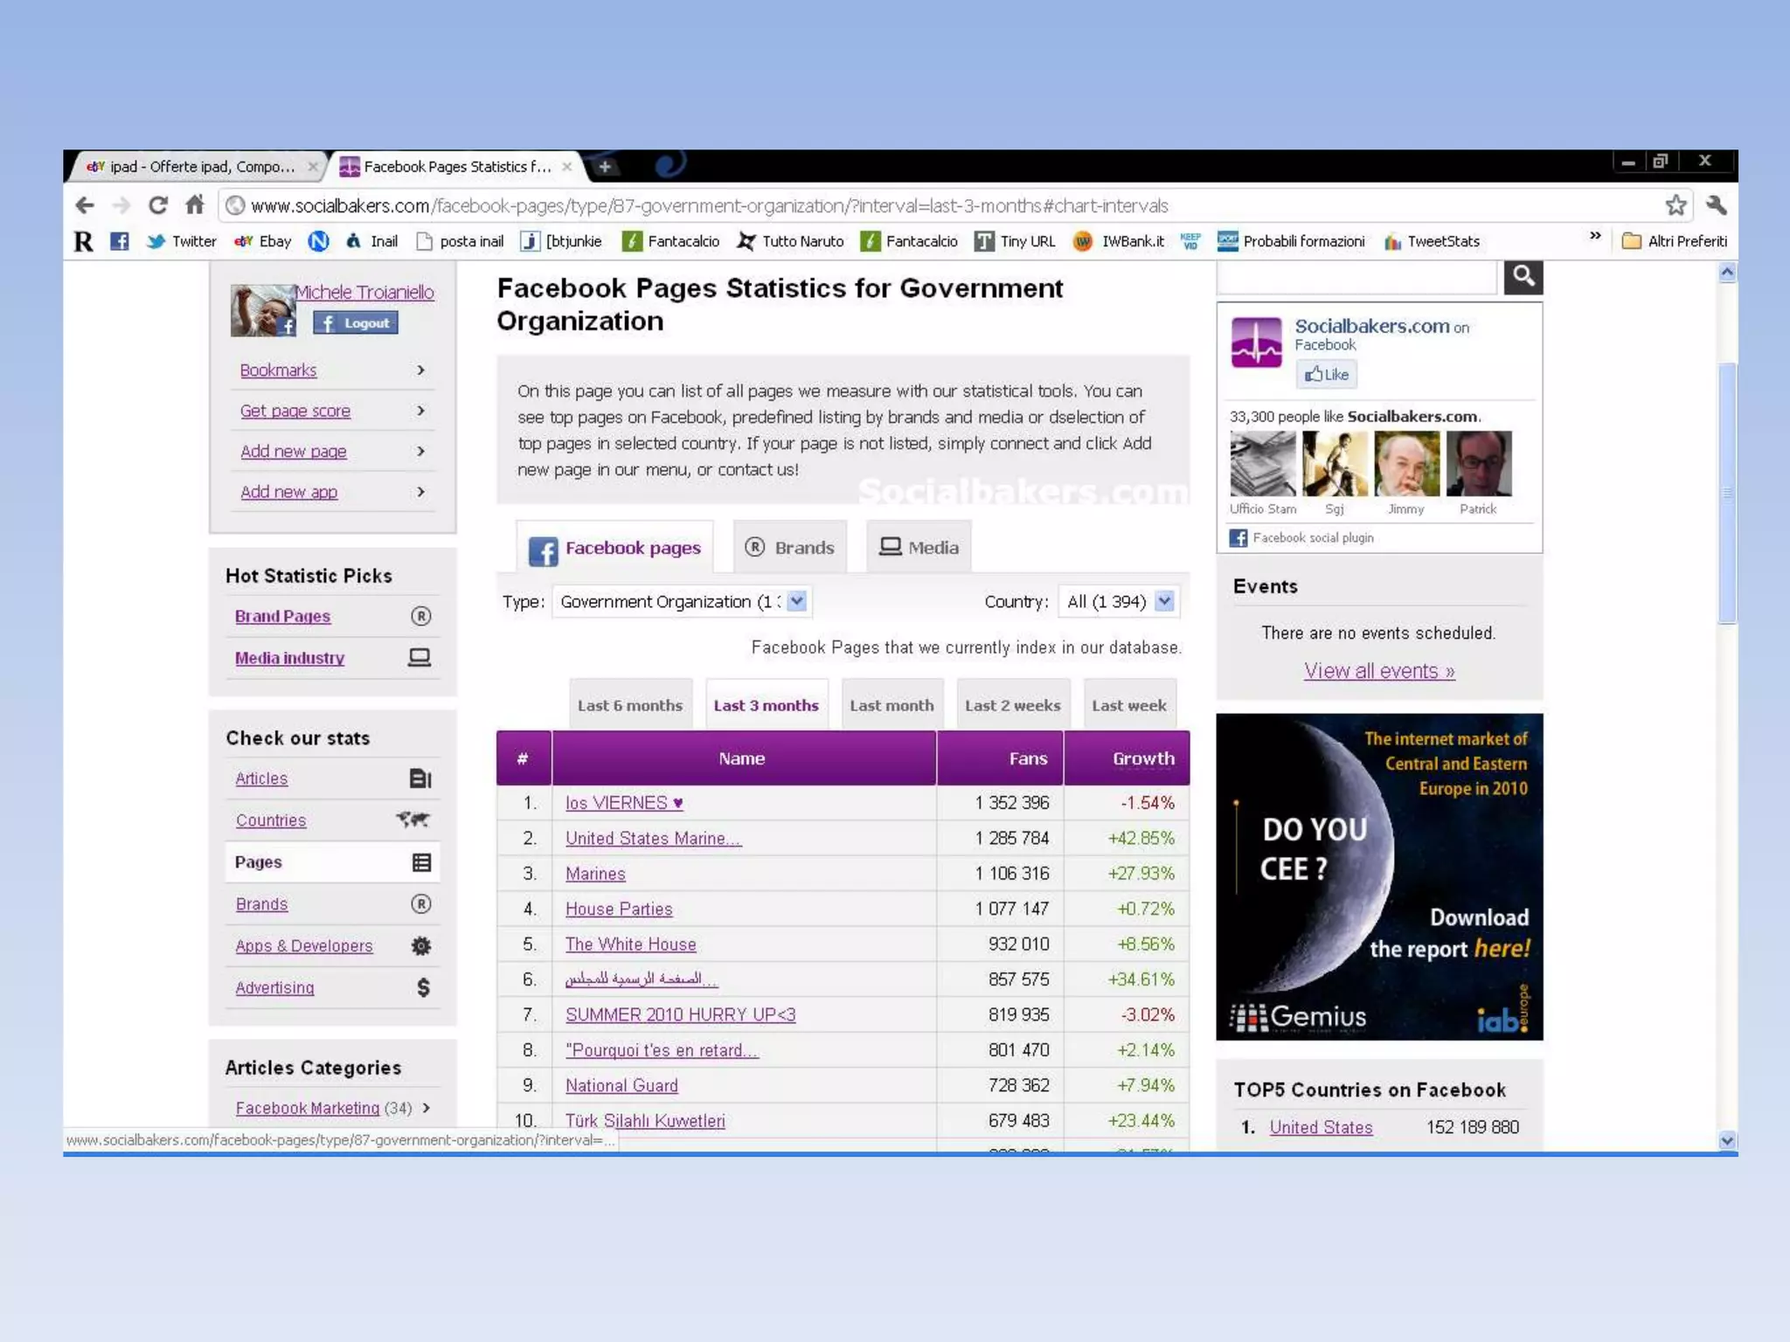The image size is (1790, 1342).
Task: Expand the Bookmarks sidebar menu arrow
Action: (420, 370)
